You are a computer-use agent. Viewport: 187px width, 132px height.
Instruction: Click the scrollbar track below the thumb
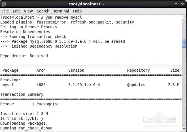[x=184, y=87]
